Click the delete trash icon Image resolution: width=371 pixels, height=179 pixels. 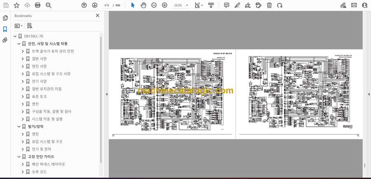(269, 5)
